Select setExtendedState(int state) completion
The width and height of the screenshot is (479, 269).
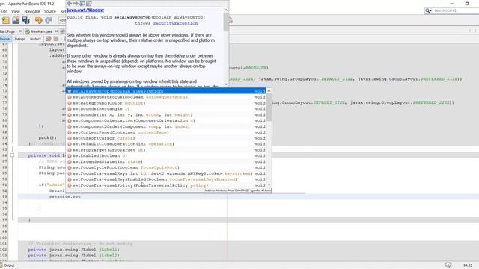point(166,161)
